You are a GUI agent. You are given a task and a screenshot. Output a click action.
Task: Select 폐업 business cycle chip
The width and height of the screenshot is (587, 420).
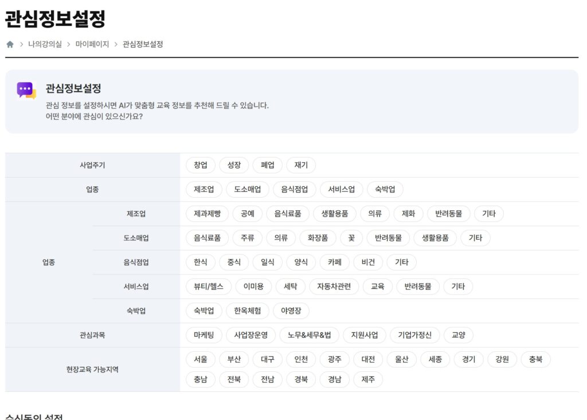tap(267, 165)
